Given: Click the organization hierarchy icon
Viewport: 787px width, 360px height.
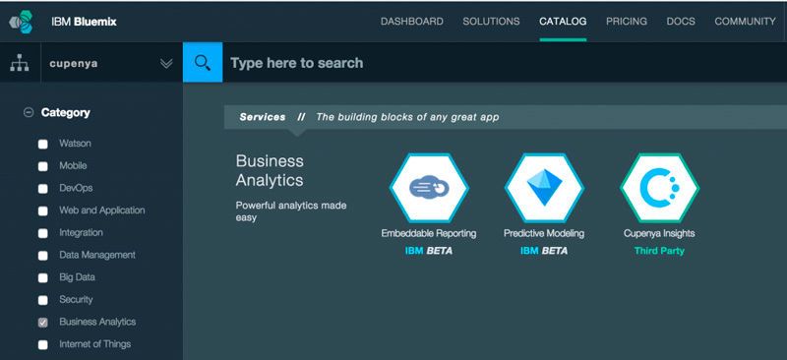Looking at the screenshot, I should 20,63.
